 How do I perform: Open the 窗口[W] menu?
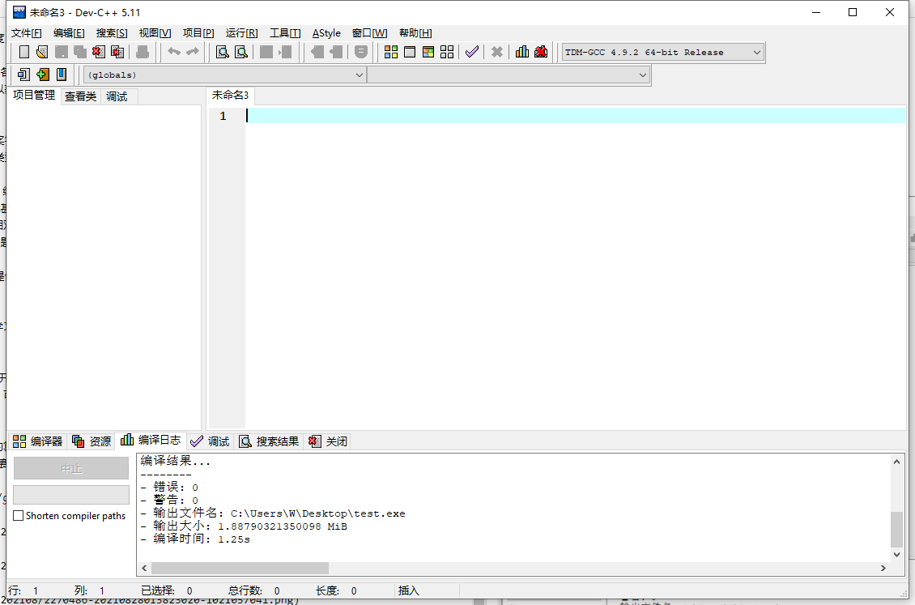(x=369, y=33)
